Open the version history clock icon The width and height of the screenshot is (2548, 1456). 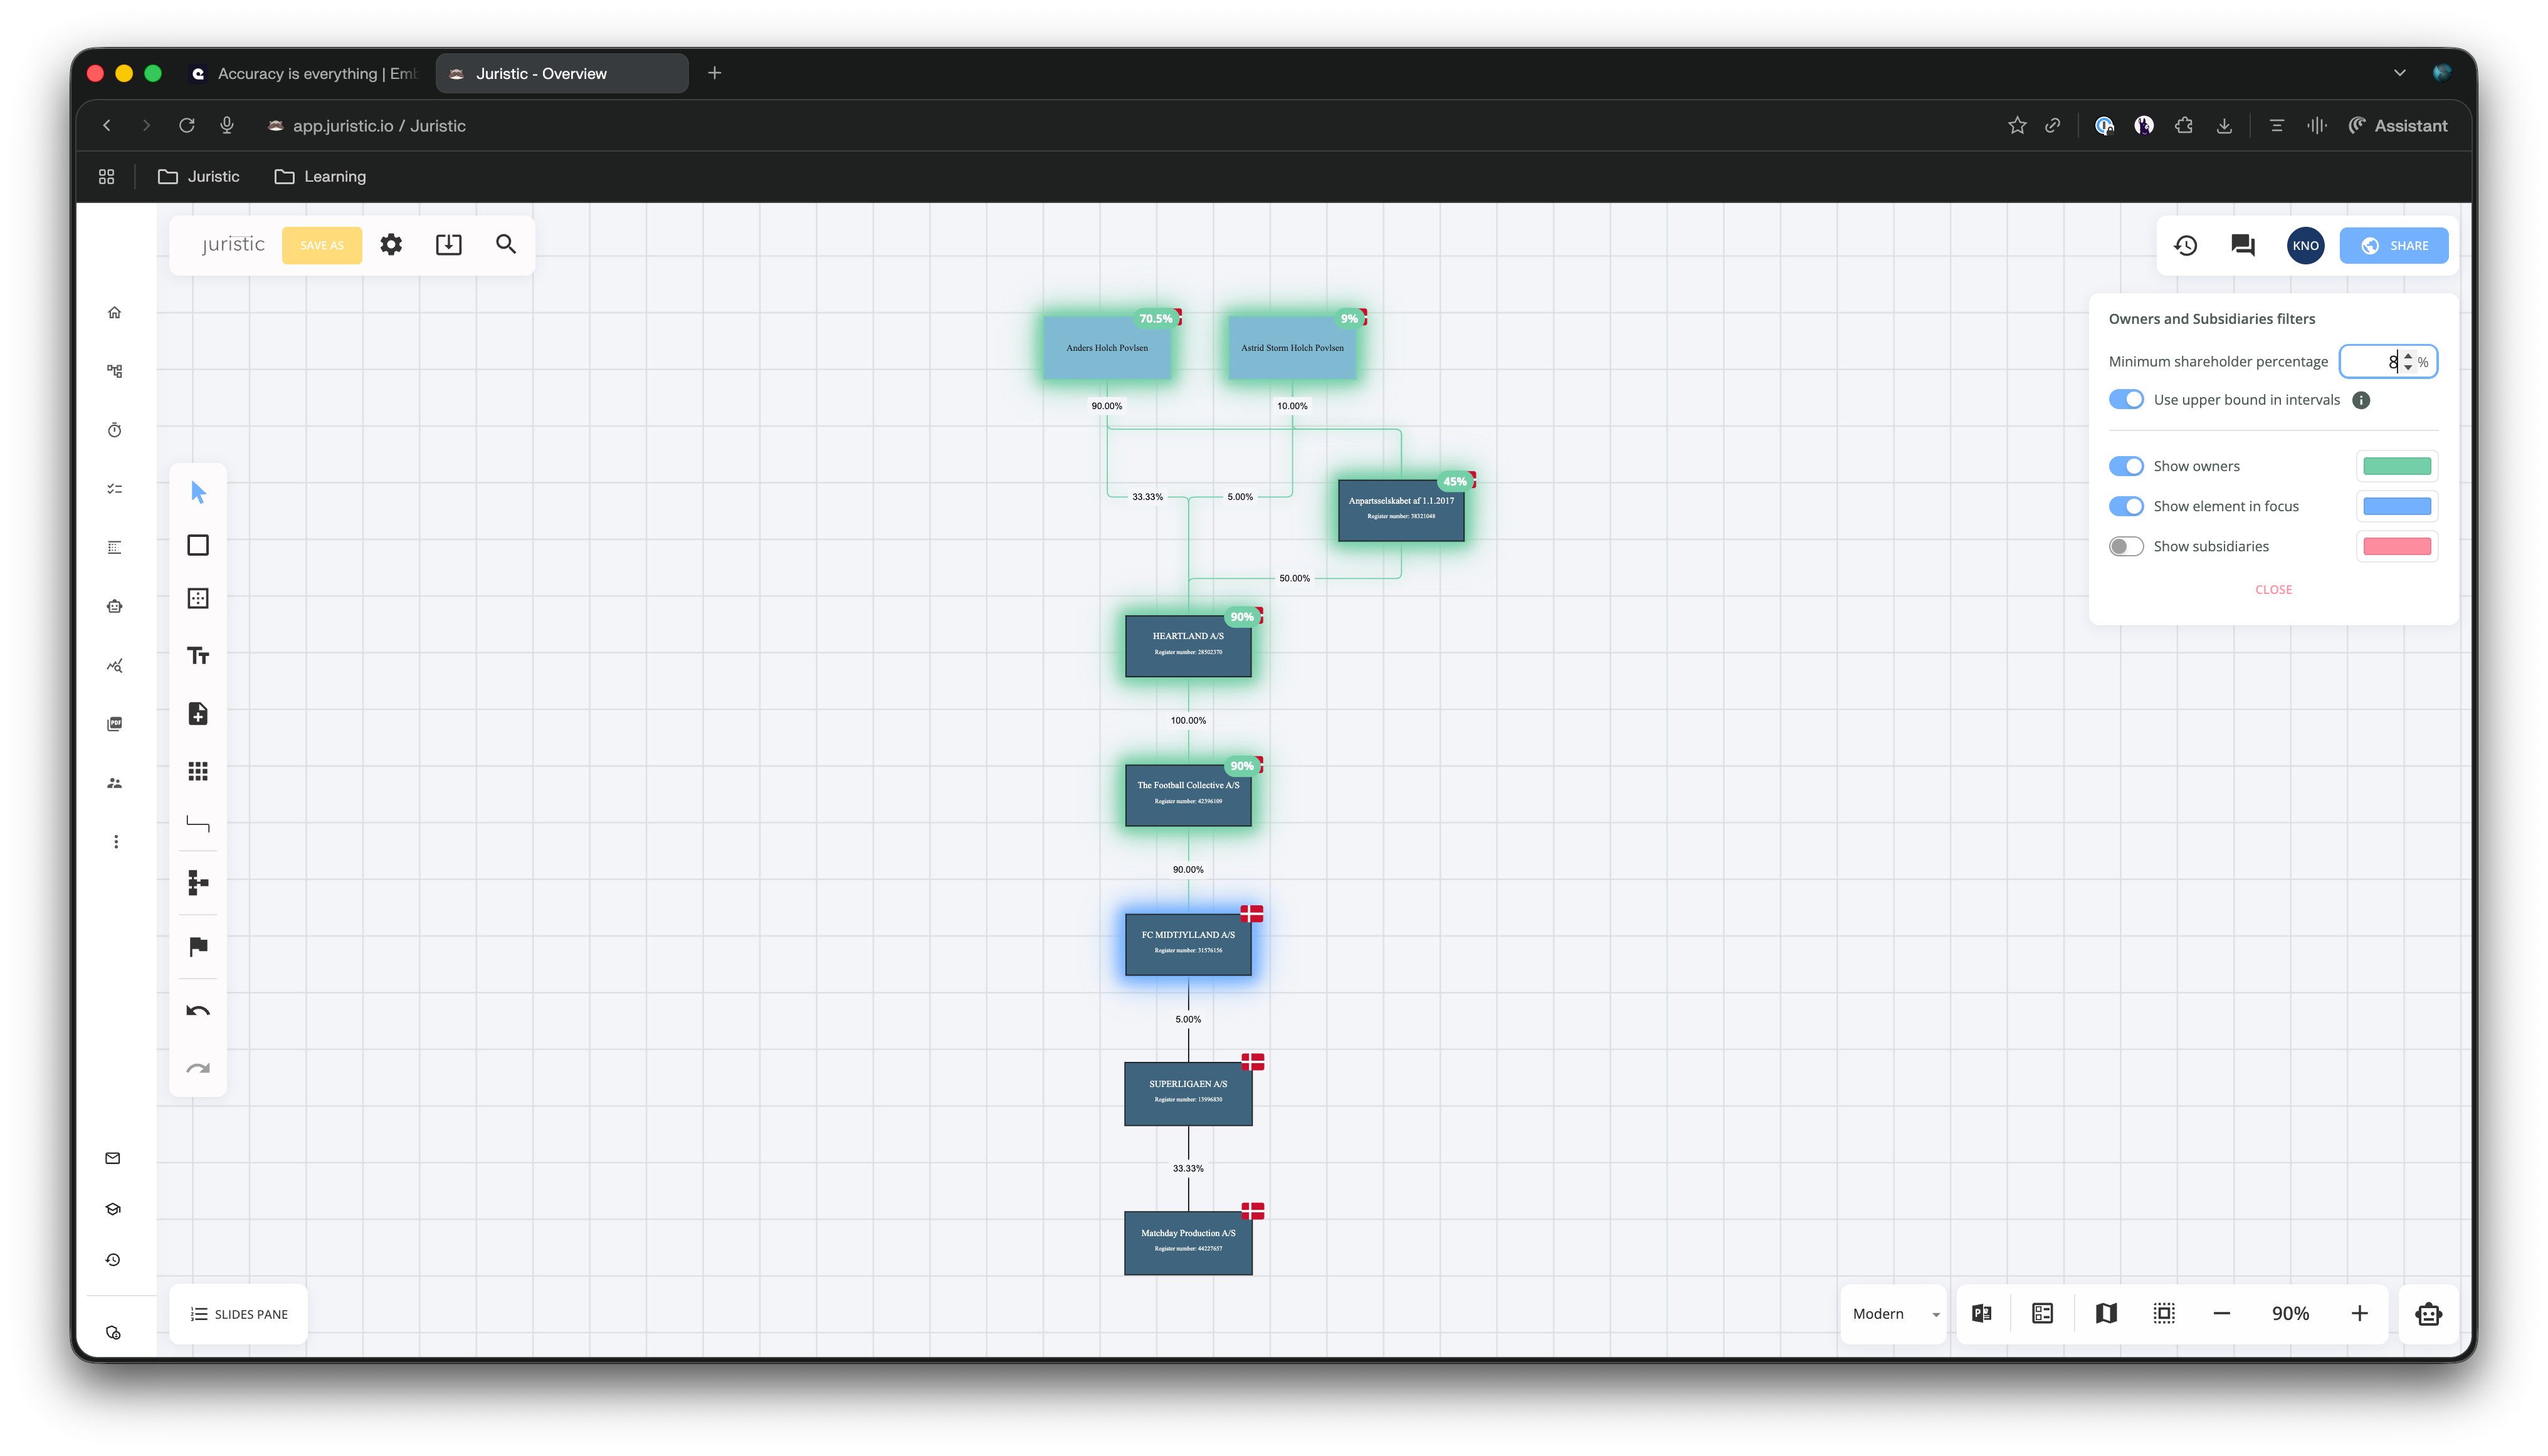click(2185, 246)
